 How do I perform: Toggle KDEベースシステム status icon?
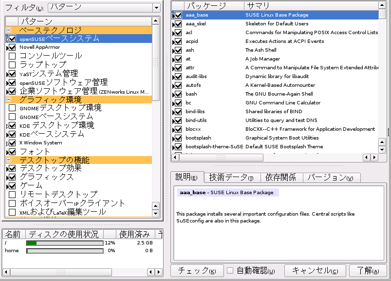tap(12, 134)
